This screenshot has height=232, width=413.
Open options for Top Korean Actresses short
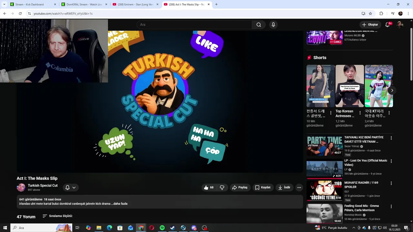[360, 113]
